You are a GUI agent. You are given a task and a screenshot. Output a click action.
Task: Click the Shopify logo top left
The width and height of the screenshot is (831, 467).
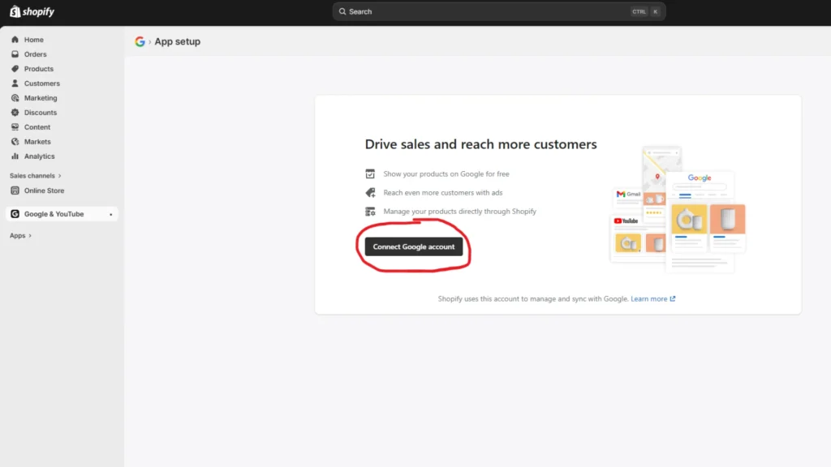(x=31, y=11)
